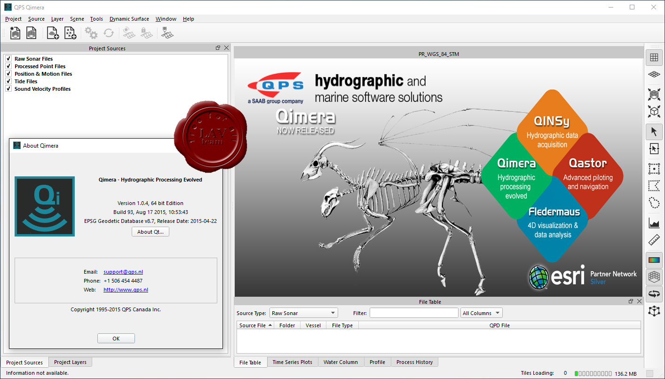
Task: Click the grayed New Dynamic Surface icon
Action: (x=129, y=33)
